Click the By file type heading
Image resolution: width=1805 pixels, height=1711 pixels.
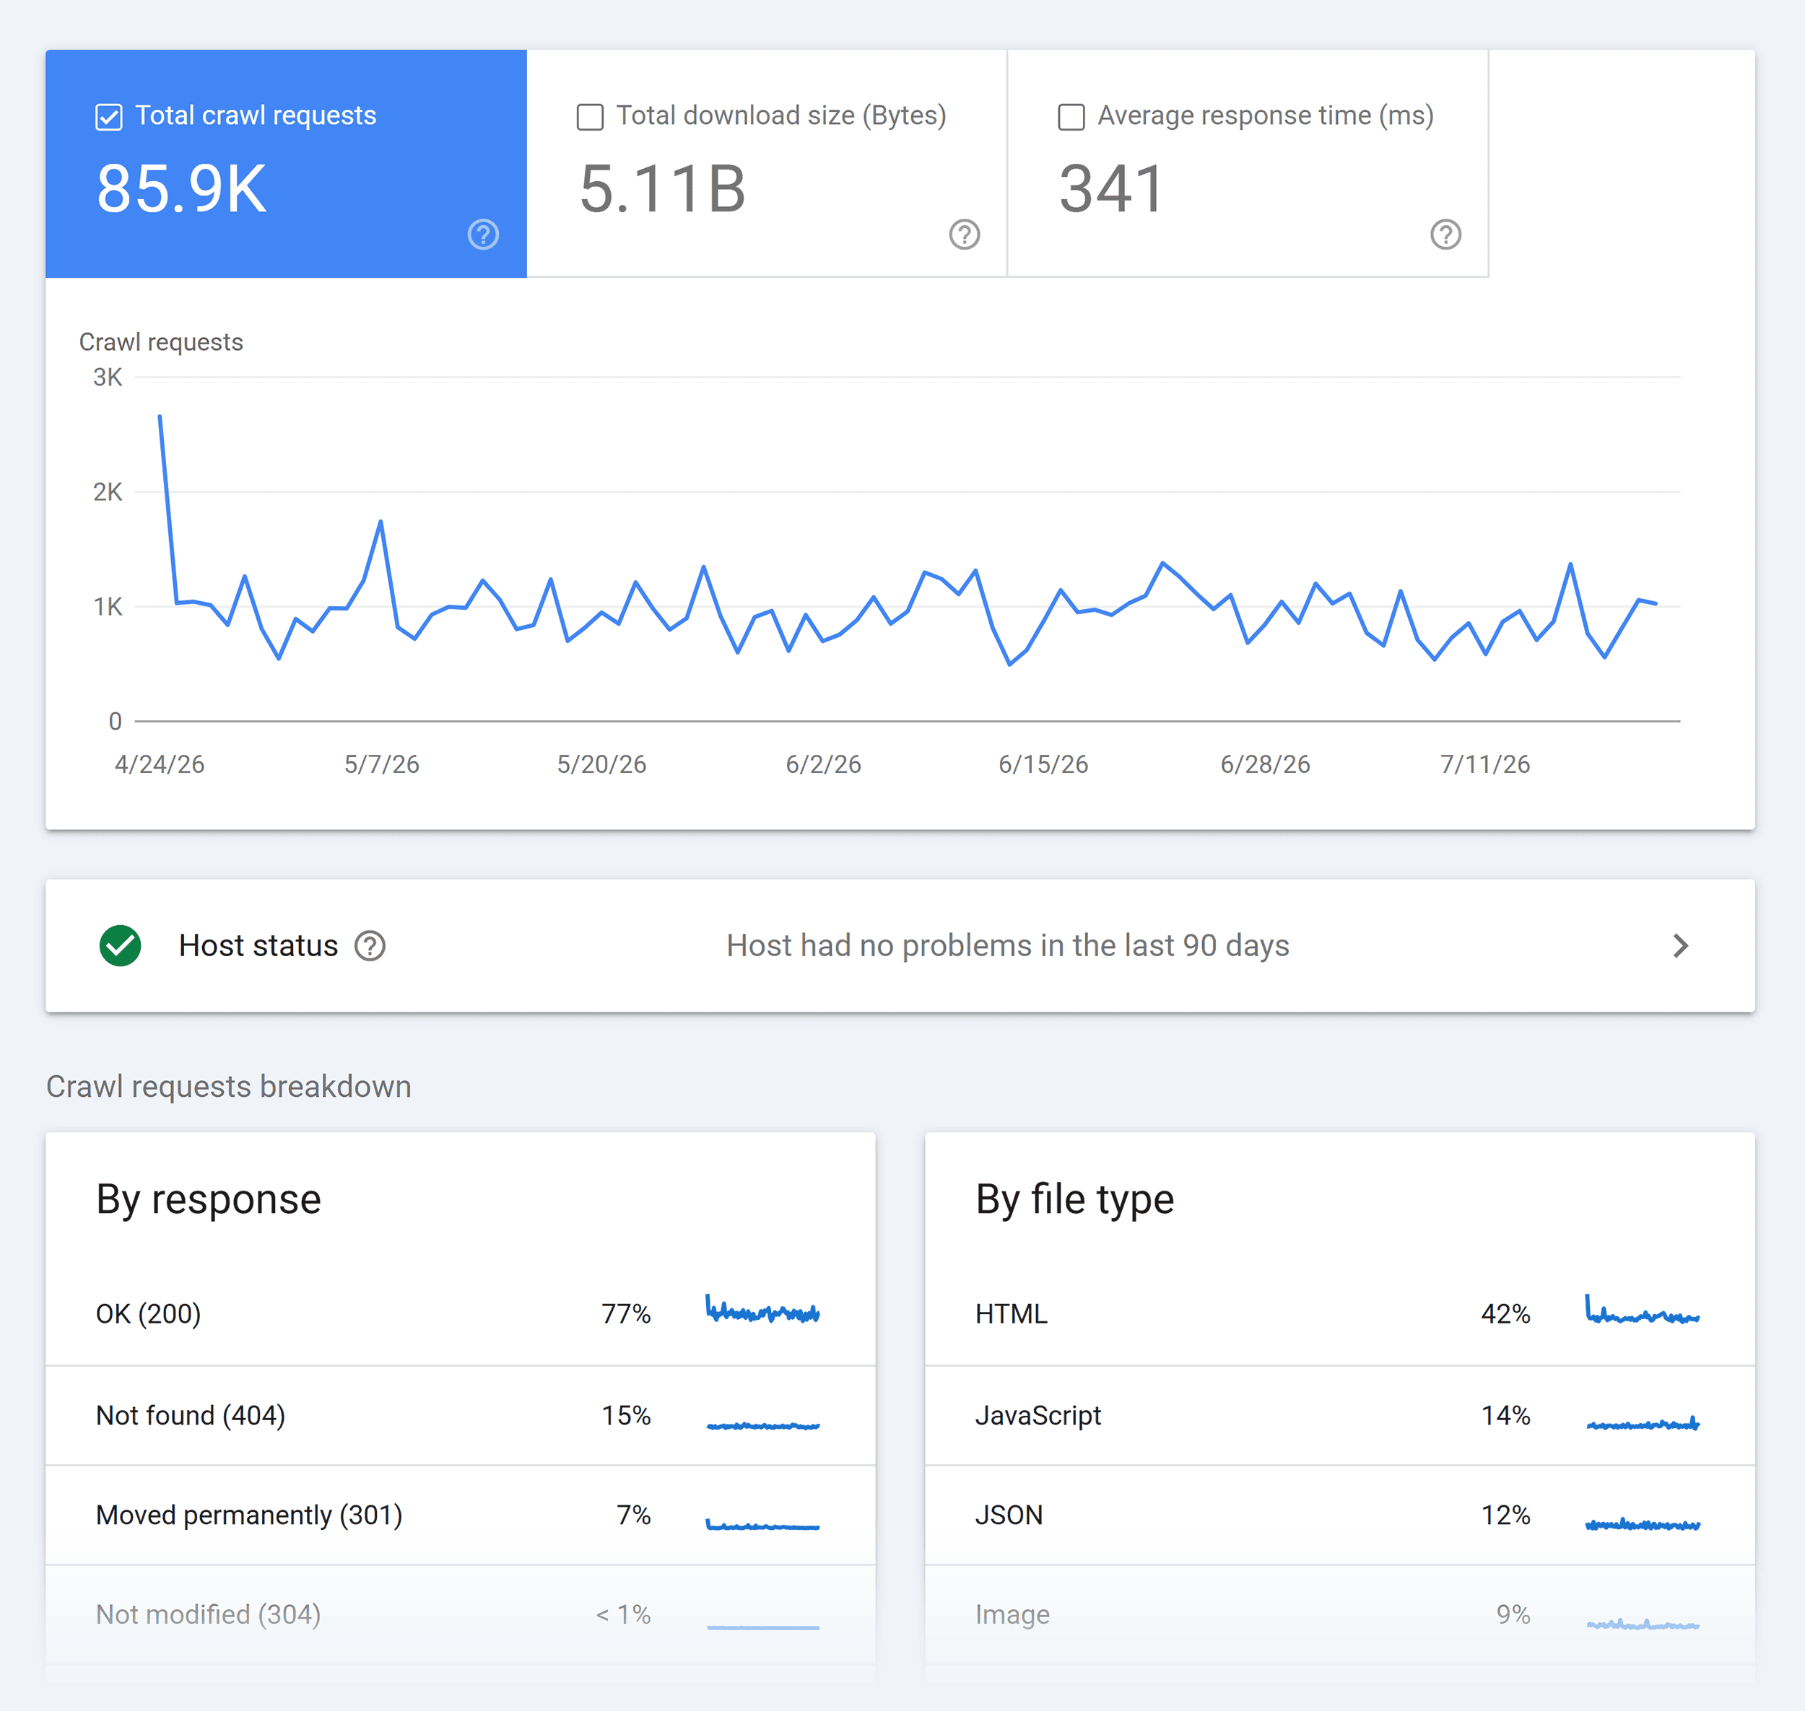pos(1074,1200)
